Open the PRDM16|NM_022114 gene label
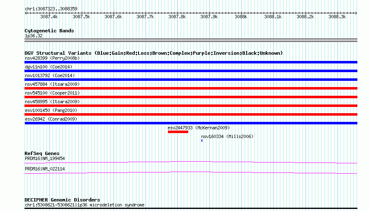 tap(45, 169)
